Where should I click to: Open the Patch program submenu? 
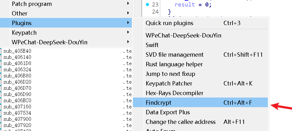[x=66, y=4]
